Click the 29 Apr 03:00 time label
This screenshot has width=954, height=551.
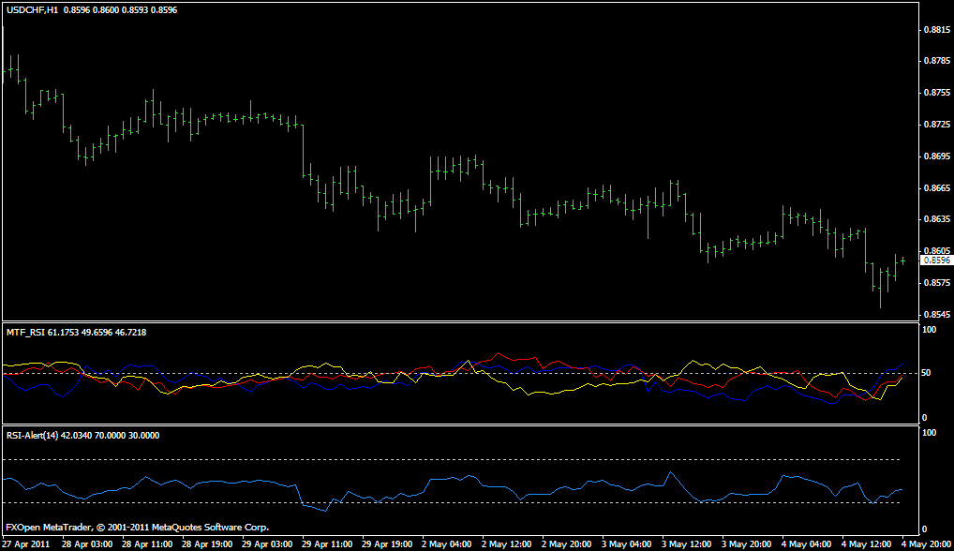(x=267, y=544)
